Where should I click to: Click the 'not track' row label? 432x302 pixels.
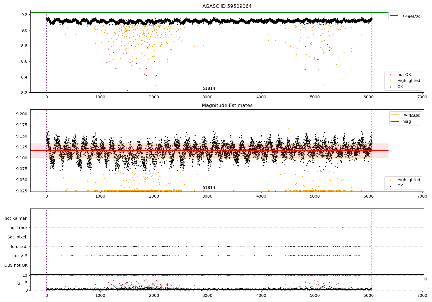tap(18, 228)
